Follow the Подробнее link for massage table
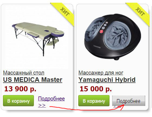 (51, 99)
